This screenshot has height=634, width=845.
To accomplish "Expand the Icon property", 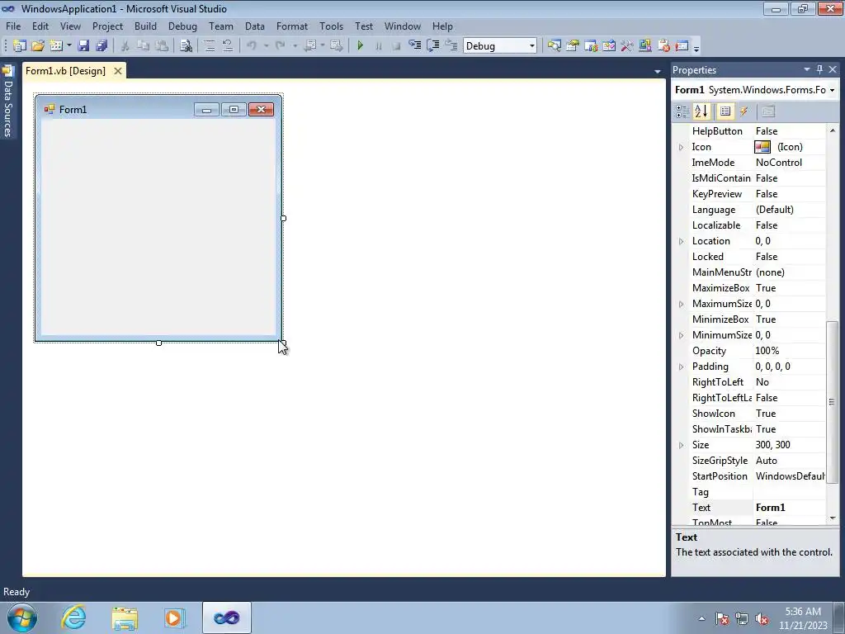I will click(x=681, y=147).
